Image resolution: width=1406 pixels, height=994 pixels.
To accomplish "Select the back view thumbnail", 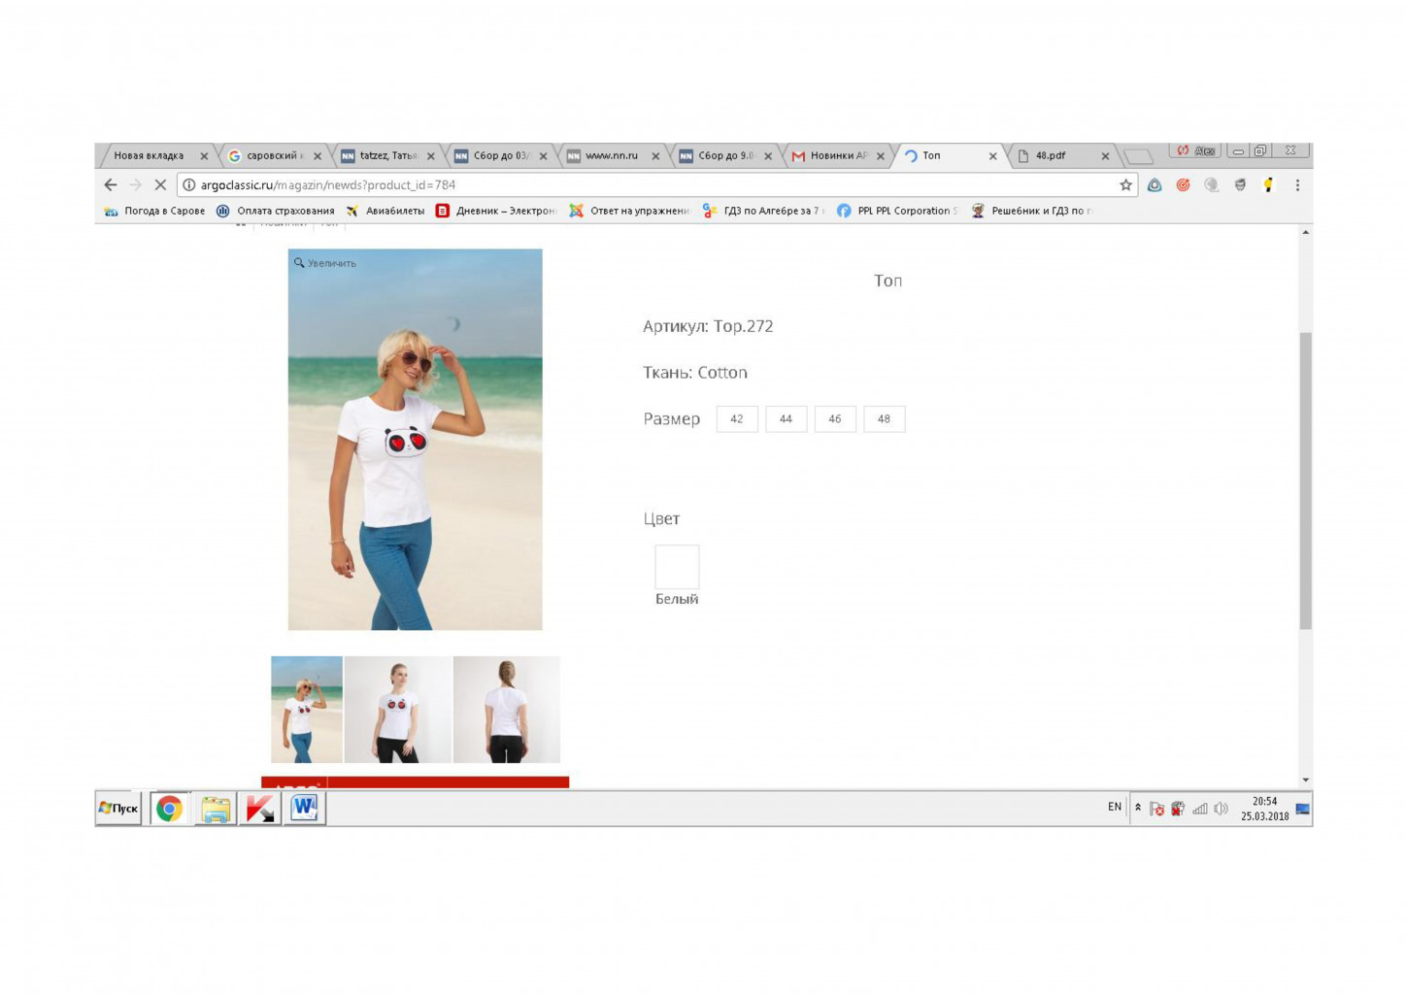I will pyautogui.click(x=507, y=710).
